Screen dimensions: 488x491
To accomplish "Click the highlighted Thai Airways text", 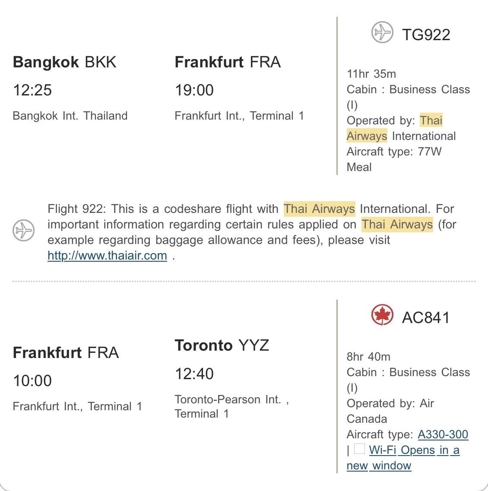I will (x=319, y=209).
